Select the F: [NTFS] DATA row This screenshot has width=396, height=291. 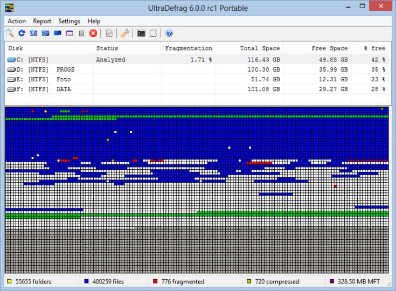tap(197, 89)
